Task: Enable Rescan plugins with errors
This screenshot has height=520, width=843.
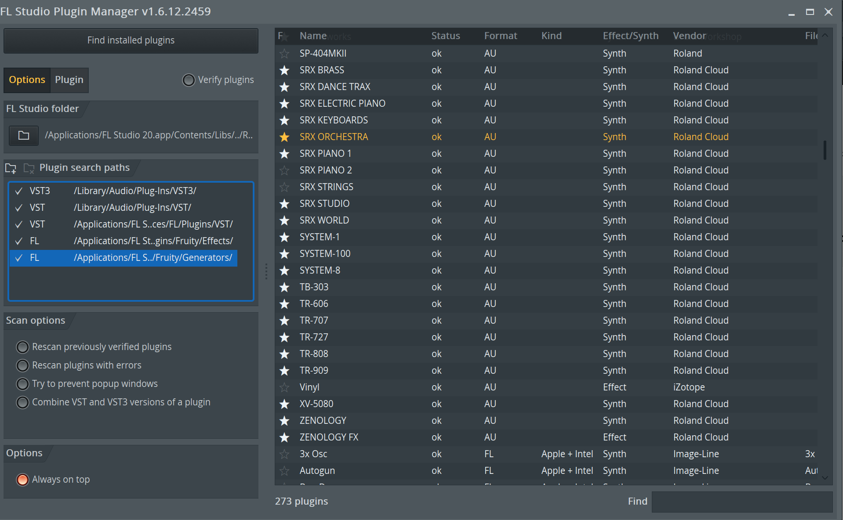Action: (22, 365)
